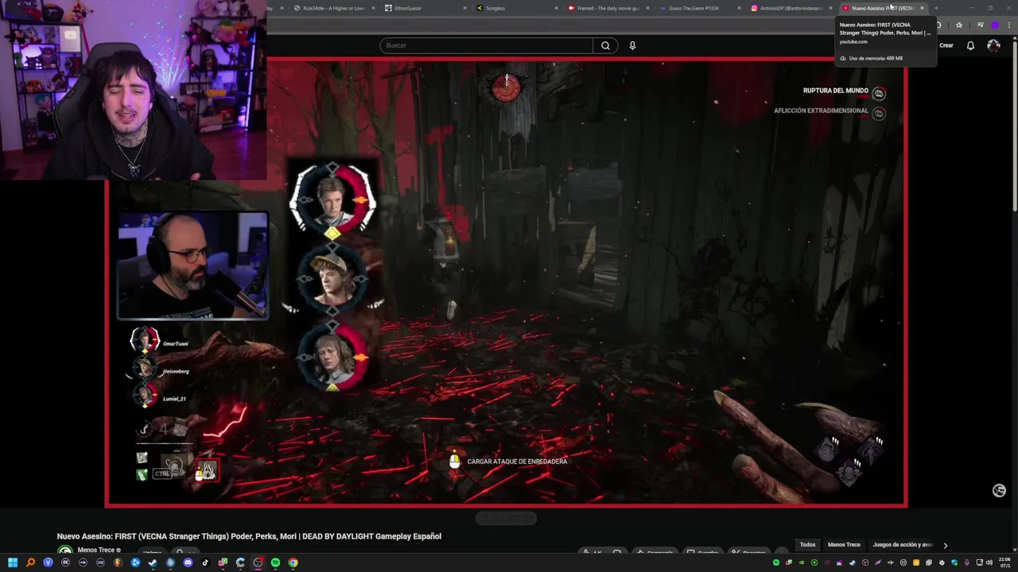Image resolution: width=1018 pixels, height=572 pixels.
Task: Open Windows search from the taskbar
Action: (x=30, y=562)
